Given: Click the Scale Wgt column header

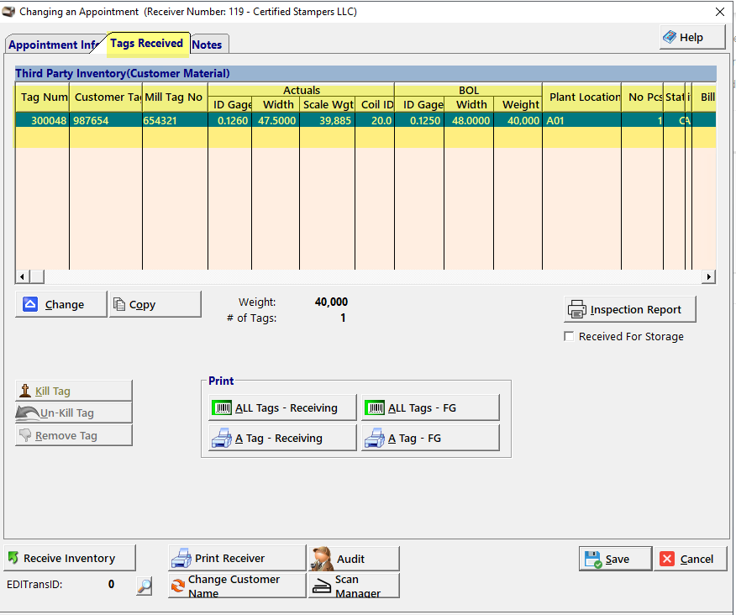Looking at the screenshot, I should (327, 104).
